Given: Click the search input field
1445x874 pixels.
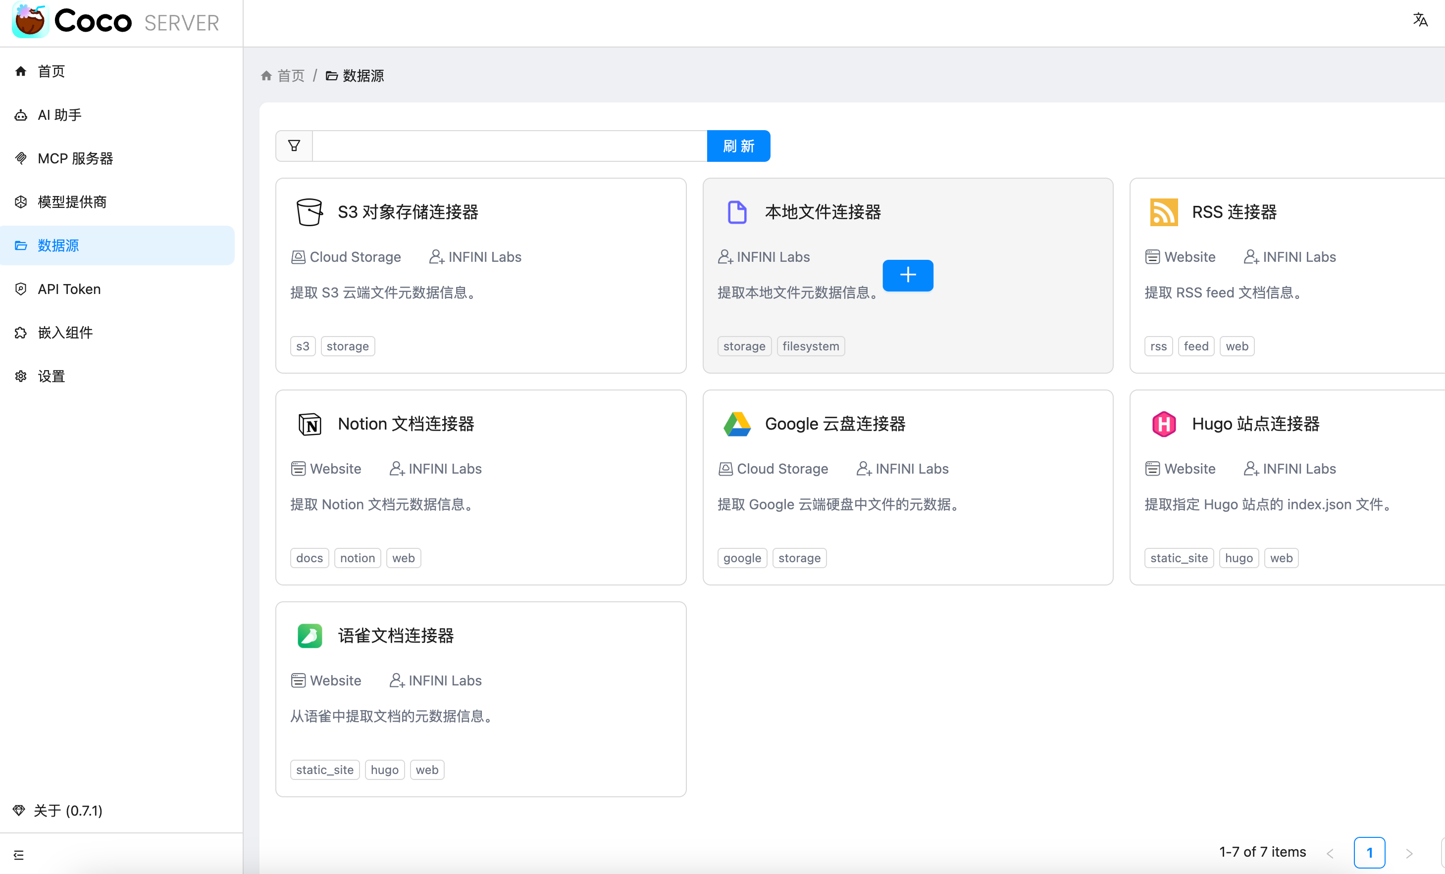Looking at the screenshot, I should click(509, 146).
